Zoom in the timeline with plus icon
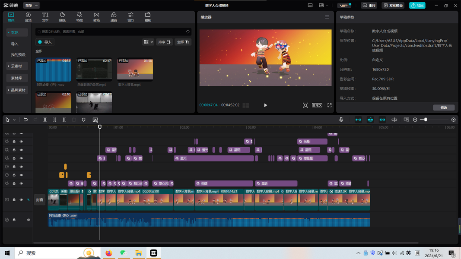This screenshot has width=461, height=259. coord(454,120)
